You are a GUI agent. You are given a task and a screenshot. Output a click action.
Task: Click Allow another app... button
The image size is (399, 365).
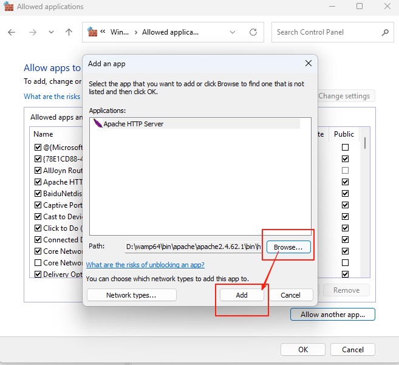click(333, 315)
